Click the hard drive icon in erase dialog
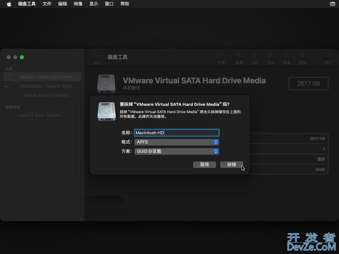Screen dimensions: 339x254 point(107,111)
